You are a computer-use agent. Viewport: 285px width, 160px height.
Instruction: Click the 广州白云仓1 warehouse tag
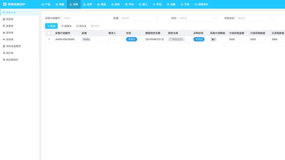point(176,39)
